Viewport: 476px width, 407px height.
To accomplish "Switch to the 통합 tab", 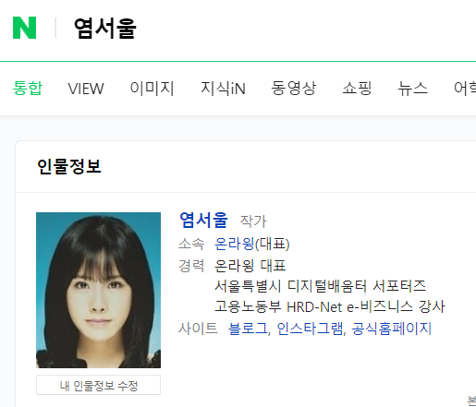I will click(x=28, y=88).
